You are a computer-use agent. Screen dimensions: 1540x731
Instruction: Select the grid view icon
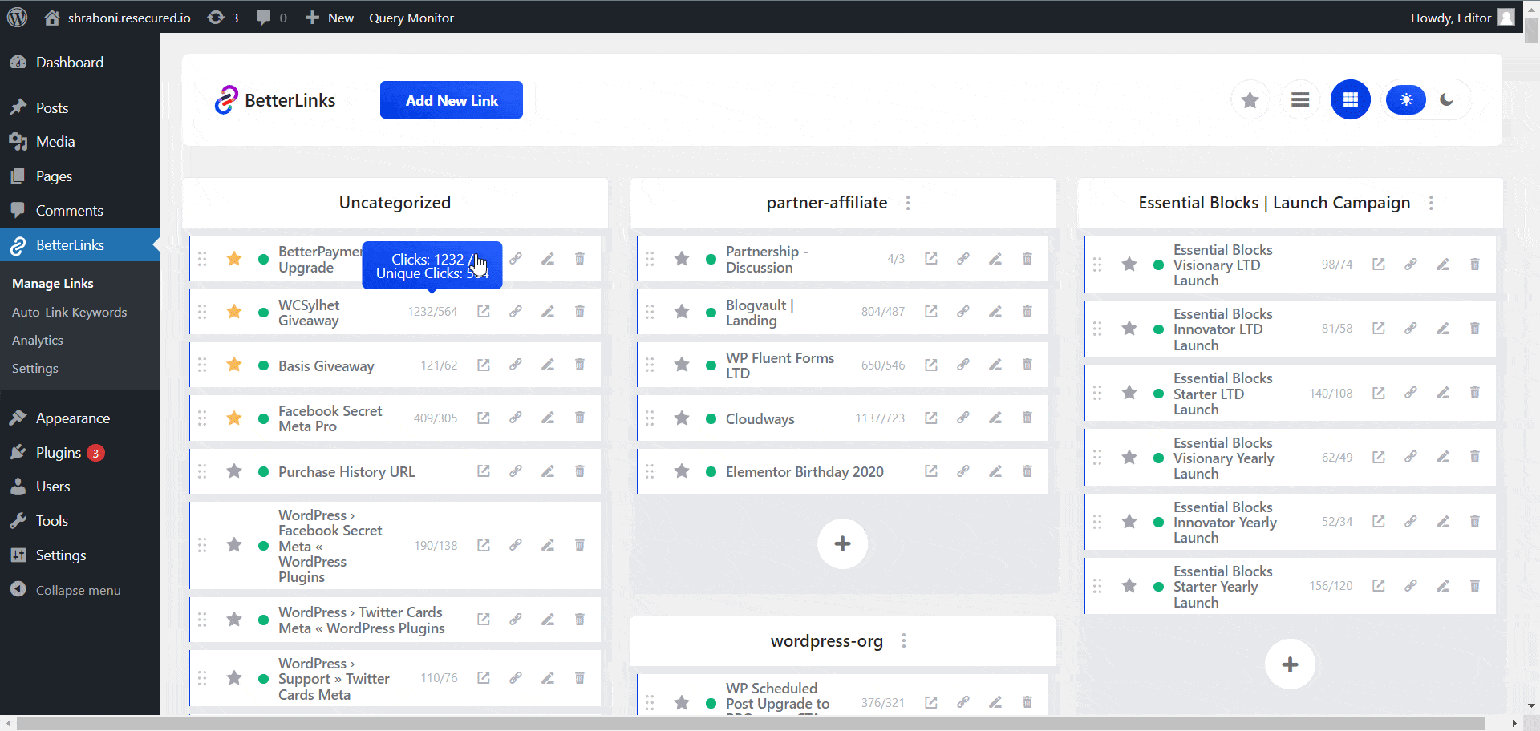pyautogui.click(x=1350, y=99)
